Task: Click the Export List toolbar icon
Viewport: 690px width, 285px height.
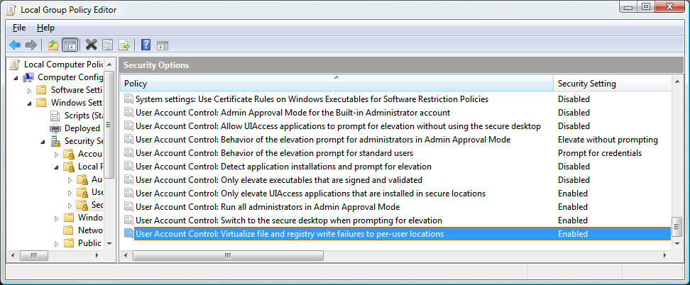Action: 124,45
